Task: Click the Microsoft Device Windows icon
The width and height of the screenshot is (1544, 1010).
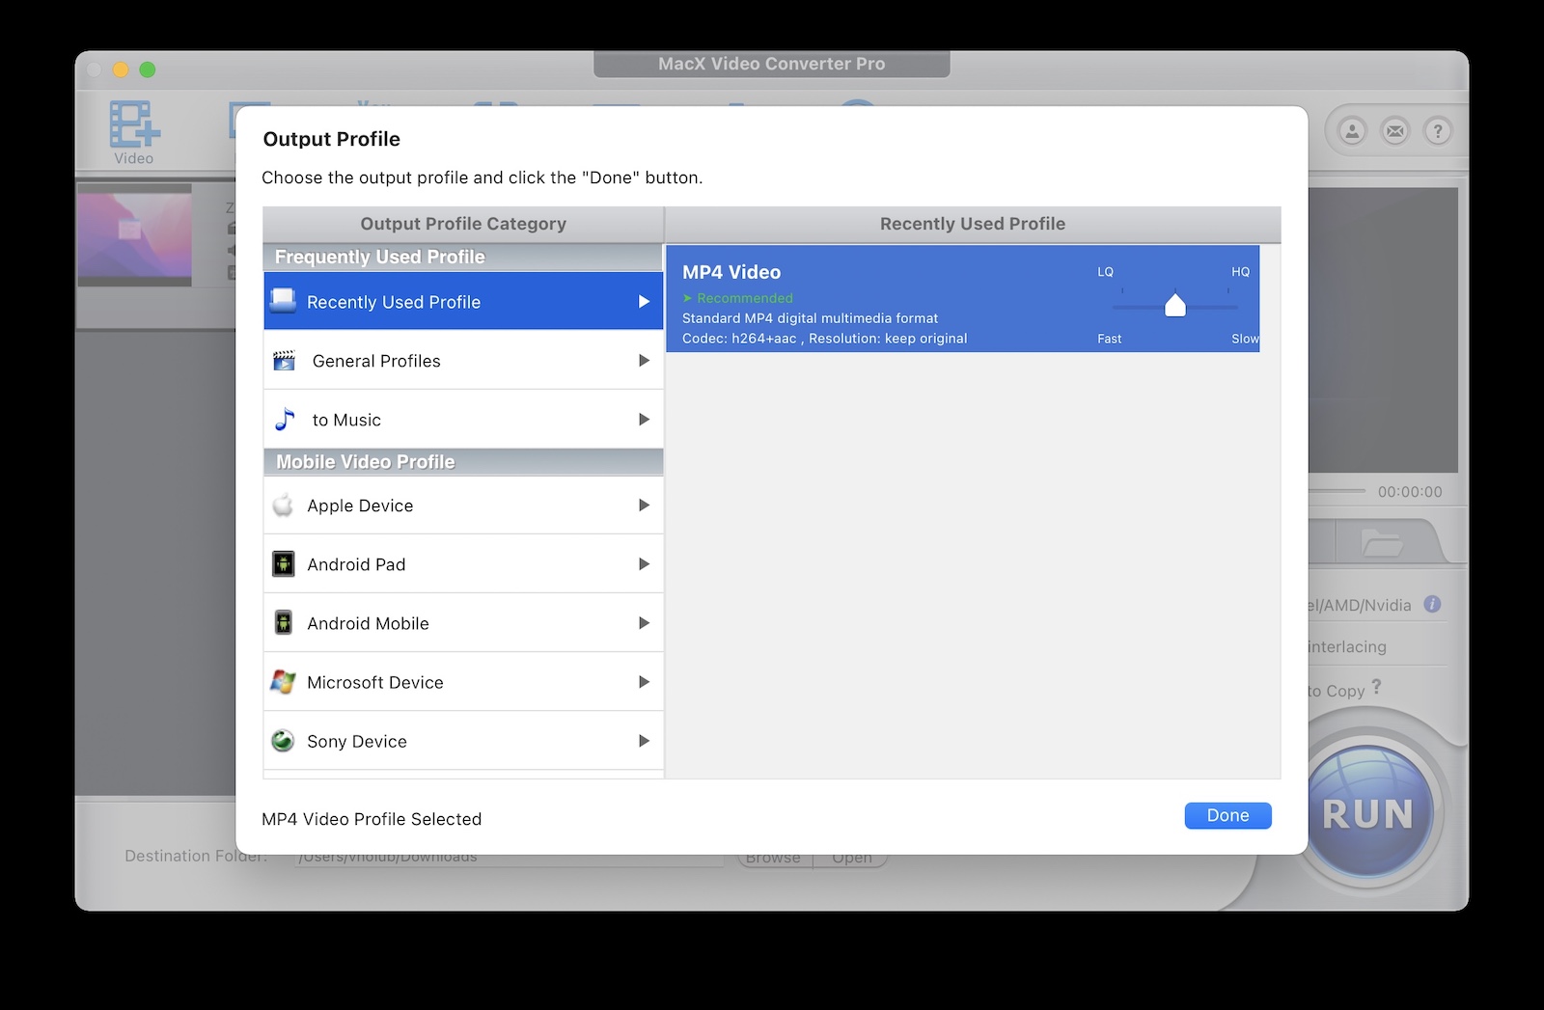Action: pos(283,682)
